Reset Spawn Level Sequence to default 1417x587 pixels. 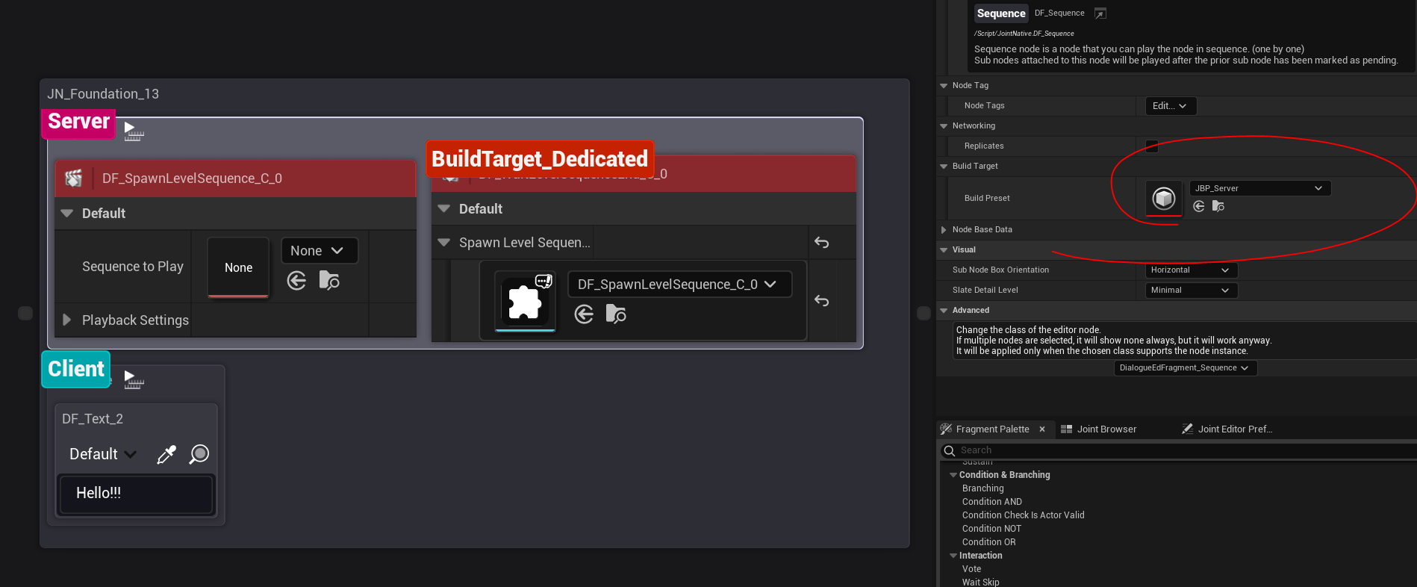tap(821, 243)
